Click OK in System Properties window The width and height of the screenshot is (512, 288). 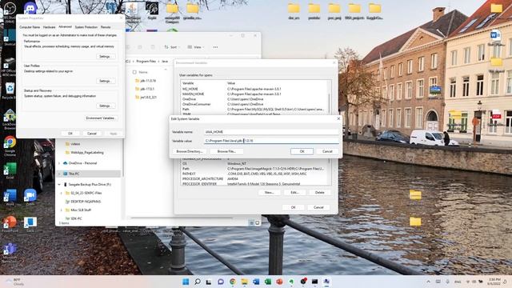[x=70, y=134]
